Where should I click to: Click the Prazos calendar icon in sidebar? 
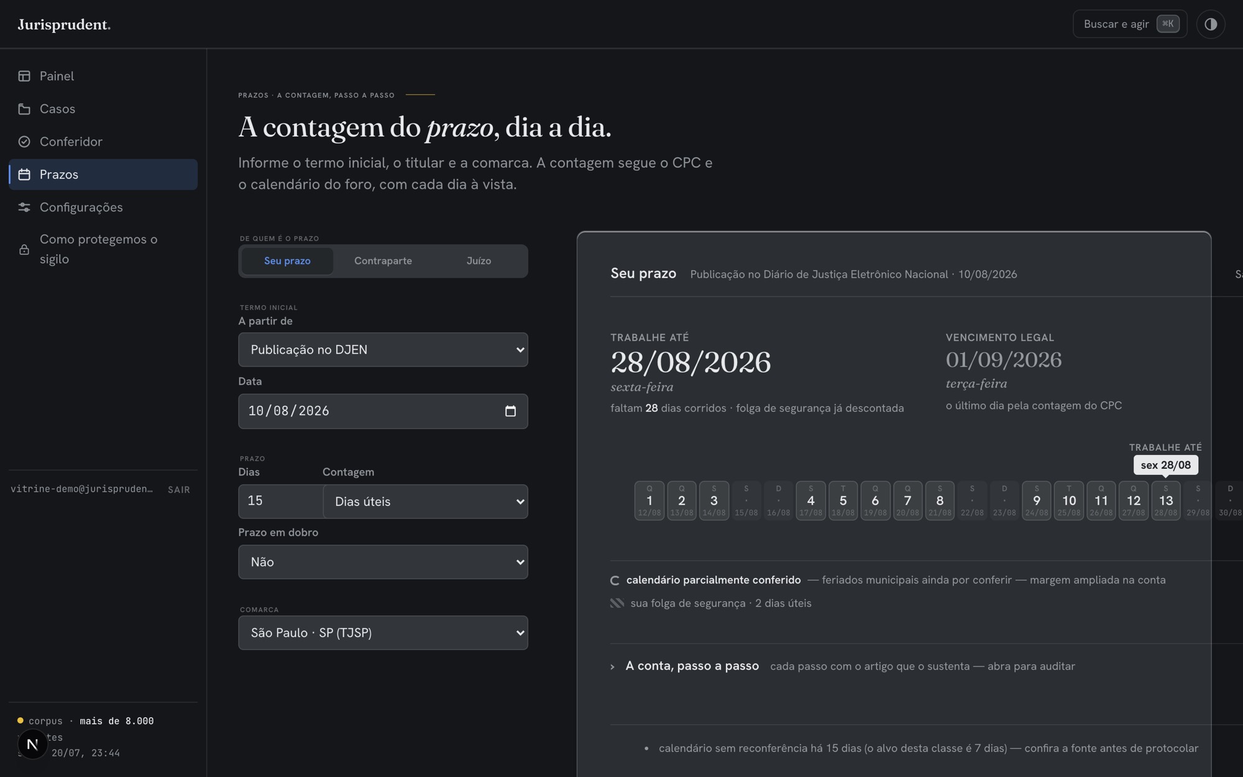24,175
